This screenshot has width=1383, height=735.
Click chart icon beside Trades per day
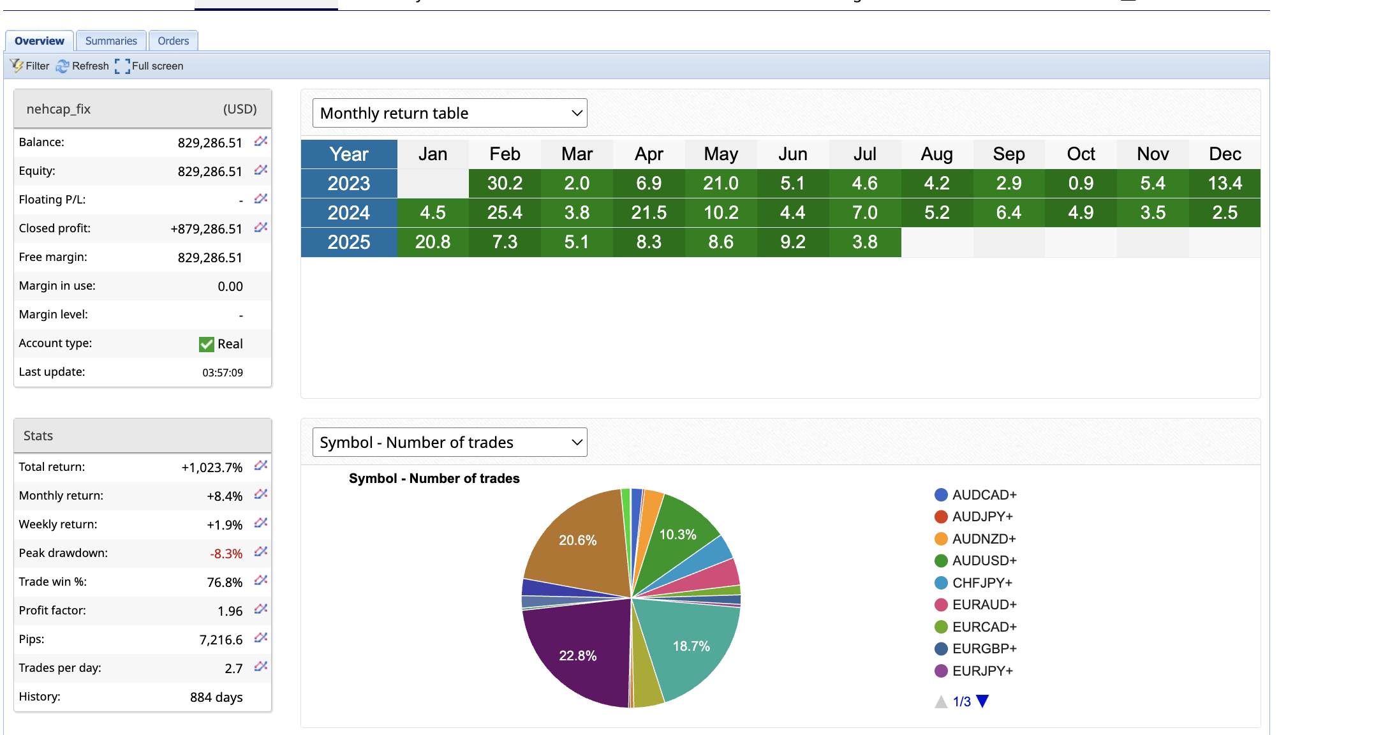click(x=260, y=667)
